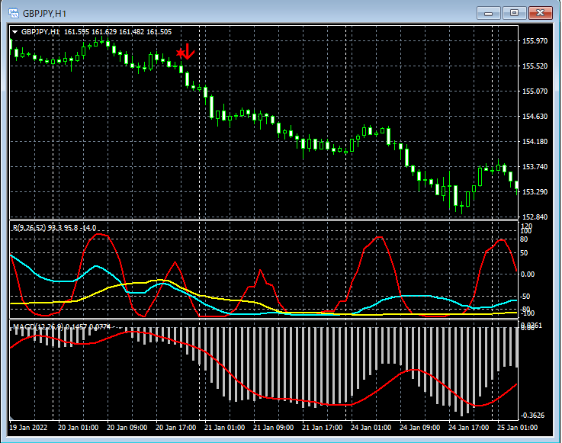562x443 pixels.
Task: Expand the GBPJPY,H1 chart info triangle
Action: pyautogui.click(x=15, y=32)
